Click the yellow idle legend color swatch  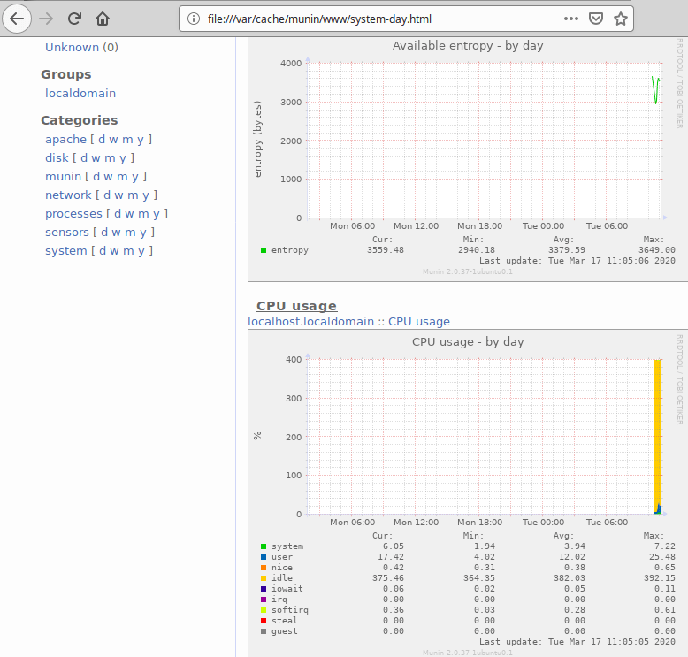coord(264,578)
